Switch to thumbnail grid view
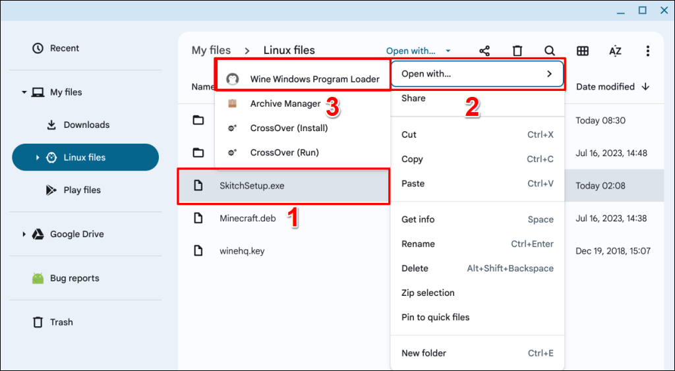 (x=583, y=51)
